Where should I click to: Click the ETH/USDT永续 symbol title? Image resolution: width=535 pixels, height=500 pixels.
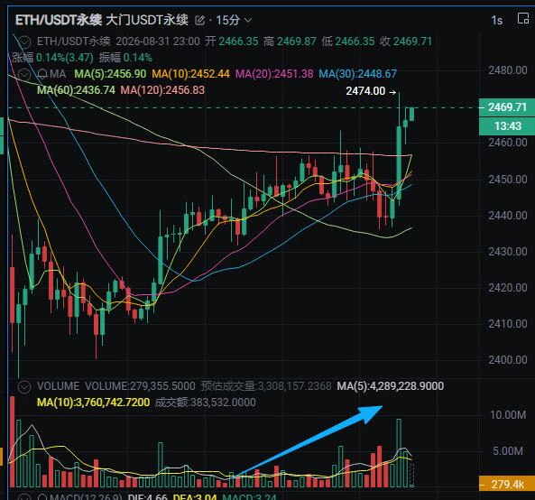click(x=59, y=21)
